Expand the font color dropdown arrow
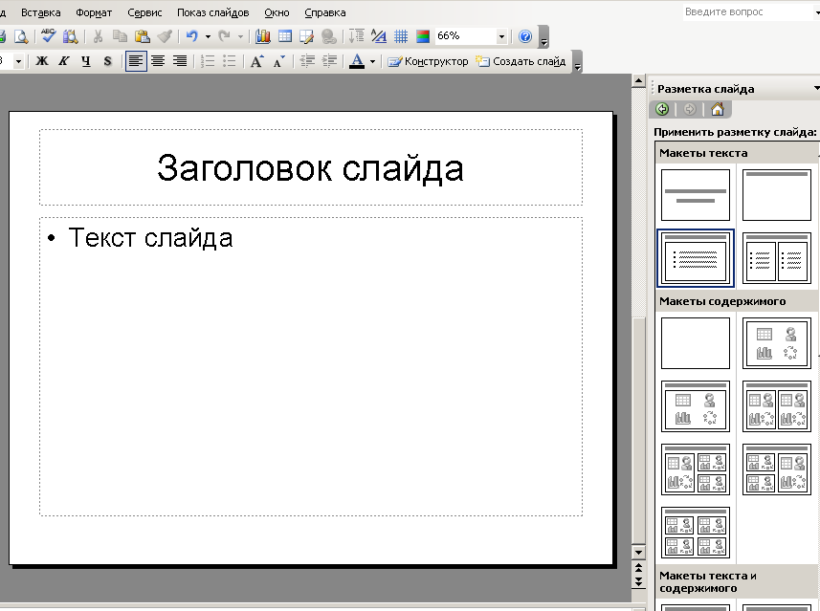 pyautogui.click(x=372, y=61)
